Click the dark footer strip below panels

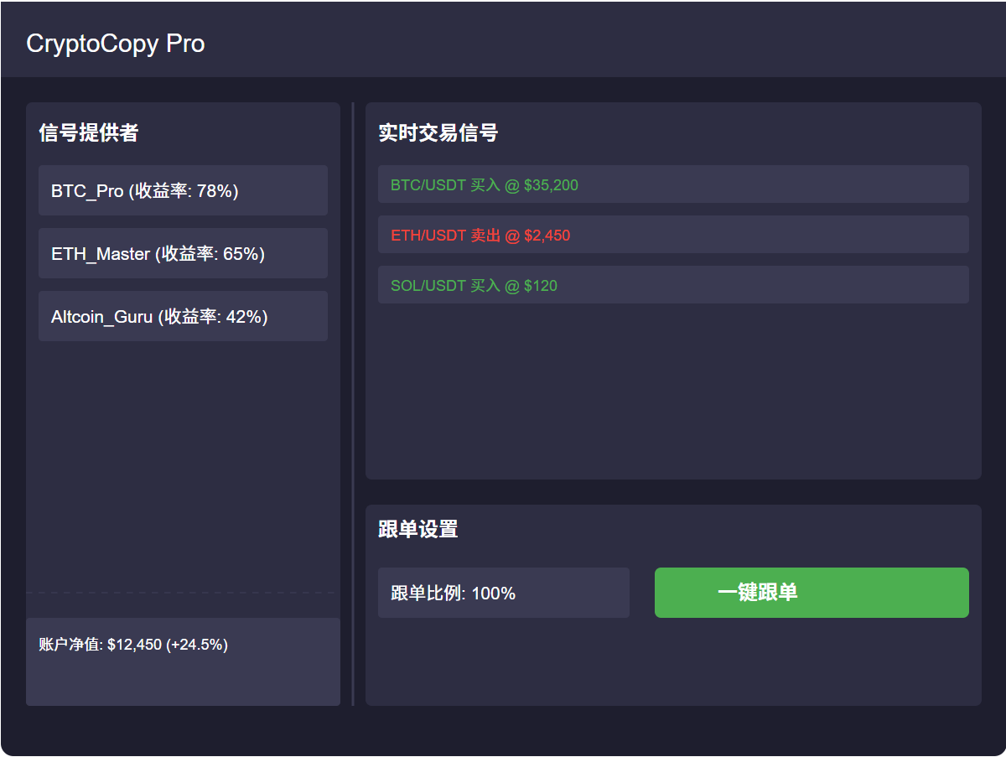click(x=503, y=731)
